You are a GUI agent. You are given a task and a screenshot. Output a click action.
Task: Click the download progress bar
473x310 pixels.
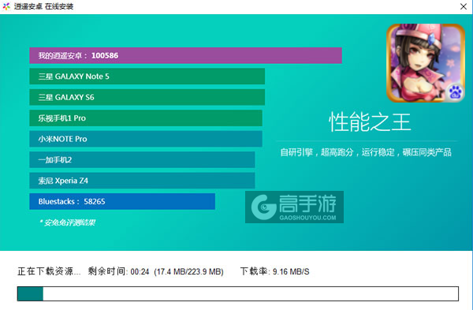coord(238,293)
